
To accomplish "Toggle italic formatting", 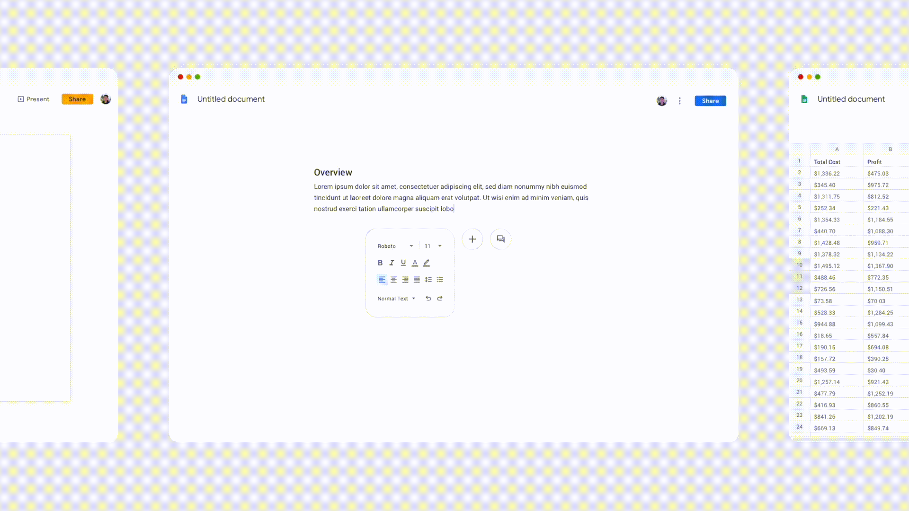I will 392,263.
